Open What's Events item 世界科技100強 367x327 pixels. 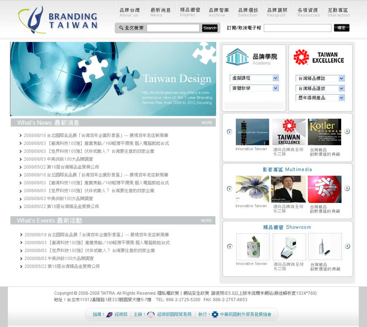(x=90, y=251)
